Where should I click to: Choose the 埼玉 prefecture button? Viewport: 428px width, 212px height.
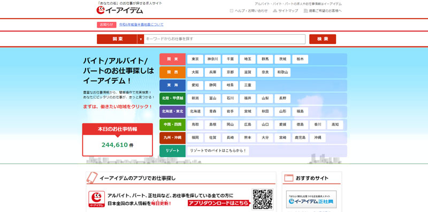(248, 59)
